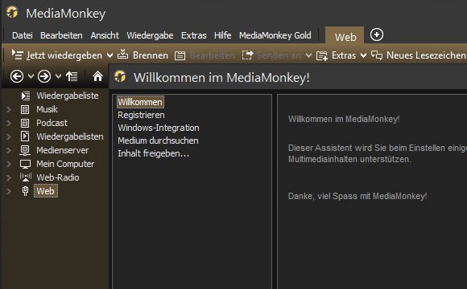The image size is (467, 289).
Task: Click the Medienserver node icon
Action: click(25, 150)
